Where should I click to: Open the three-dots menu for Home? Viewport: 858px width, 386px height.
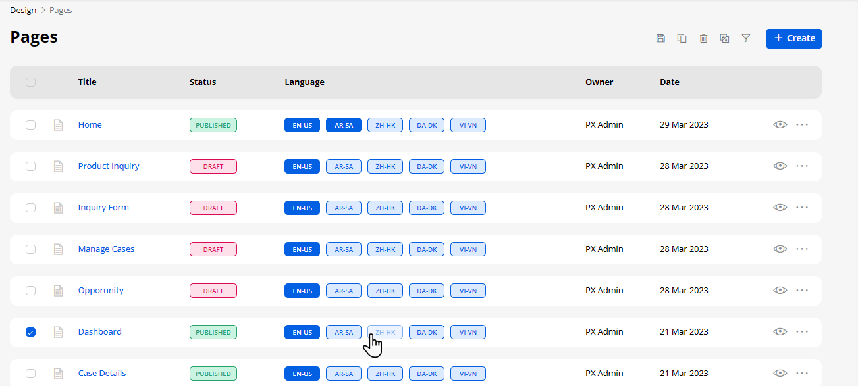coord(801,125)
